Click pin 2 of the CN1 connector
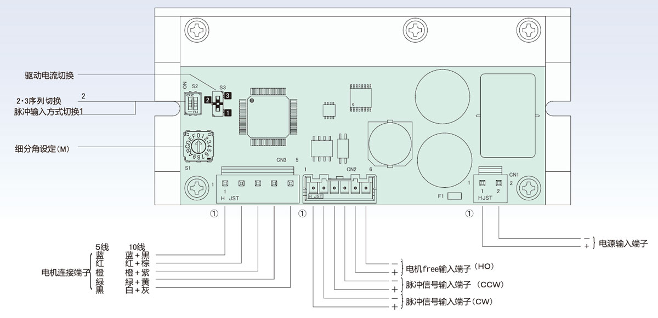Image resolution: width=658 pixels, height=318 pixels. pyautogui.click(x=498, y=183)
